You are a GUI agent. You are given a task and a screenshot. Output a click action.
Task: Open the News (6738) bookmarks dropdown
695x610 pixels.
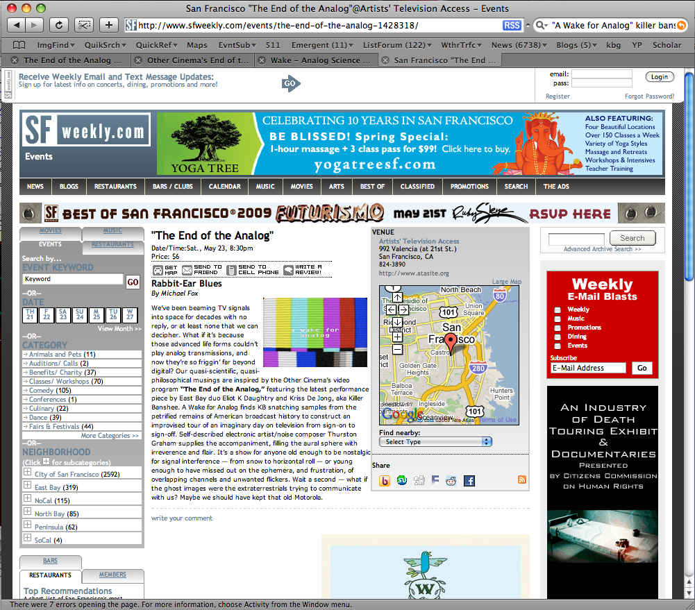[x=519, y=45]
